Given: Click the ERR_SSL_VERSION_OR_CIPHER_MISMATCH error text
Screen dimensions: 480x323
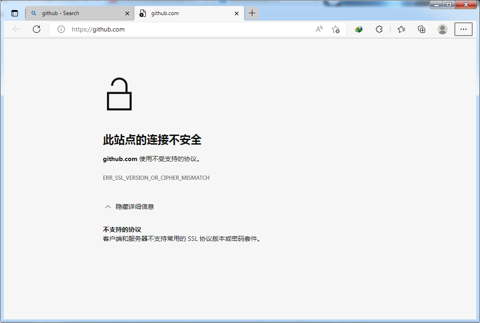Looking at the screenshot, I should pyautogui.click(x=155, y=177).
